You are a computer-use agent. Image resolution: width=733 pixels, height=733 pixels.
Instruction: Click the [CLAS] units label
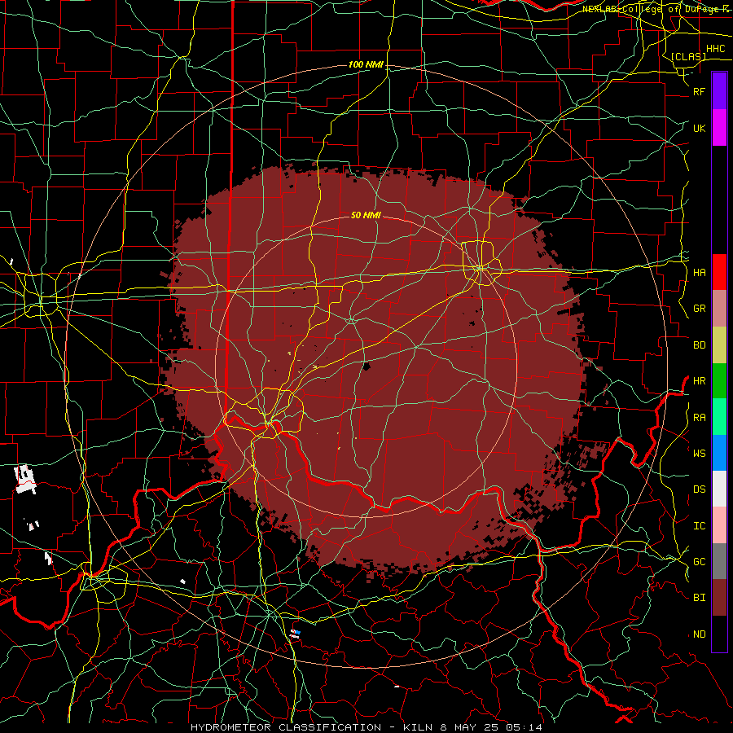click(x=688, y=56)
